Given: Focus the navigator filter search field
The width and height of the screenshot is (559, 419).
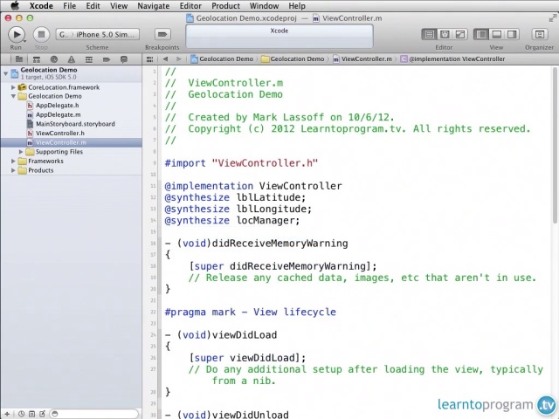Looking at the screenshot, I should (93, 414).
